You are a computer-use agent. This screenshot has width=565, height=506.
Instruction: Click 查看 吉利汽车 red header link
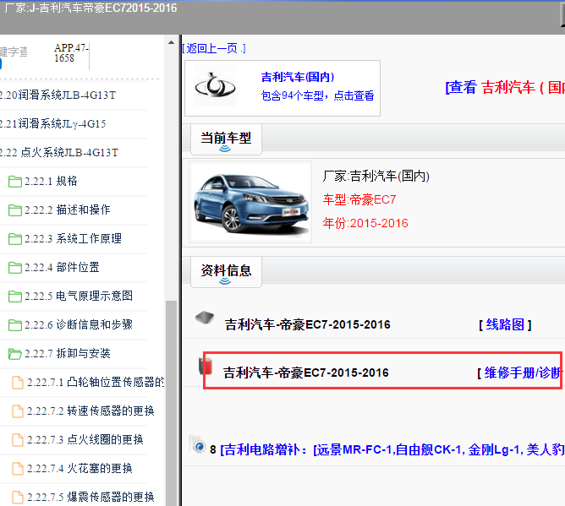(x=505, y=88)
